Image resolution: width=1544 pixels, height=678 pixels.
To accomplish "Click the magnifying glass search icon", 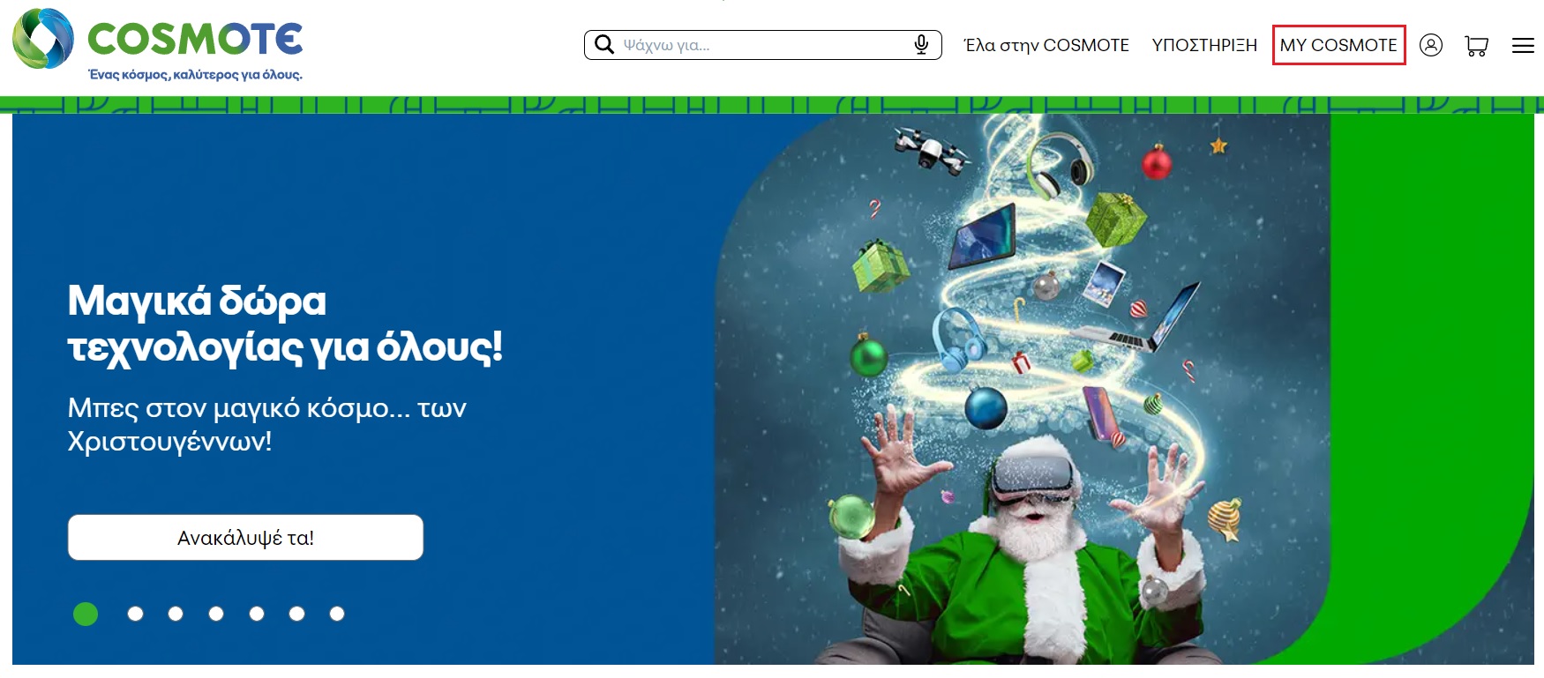I will [604, 44].
